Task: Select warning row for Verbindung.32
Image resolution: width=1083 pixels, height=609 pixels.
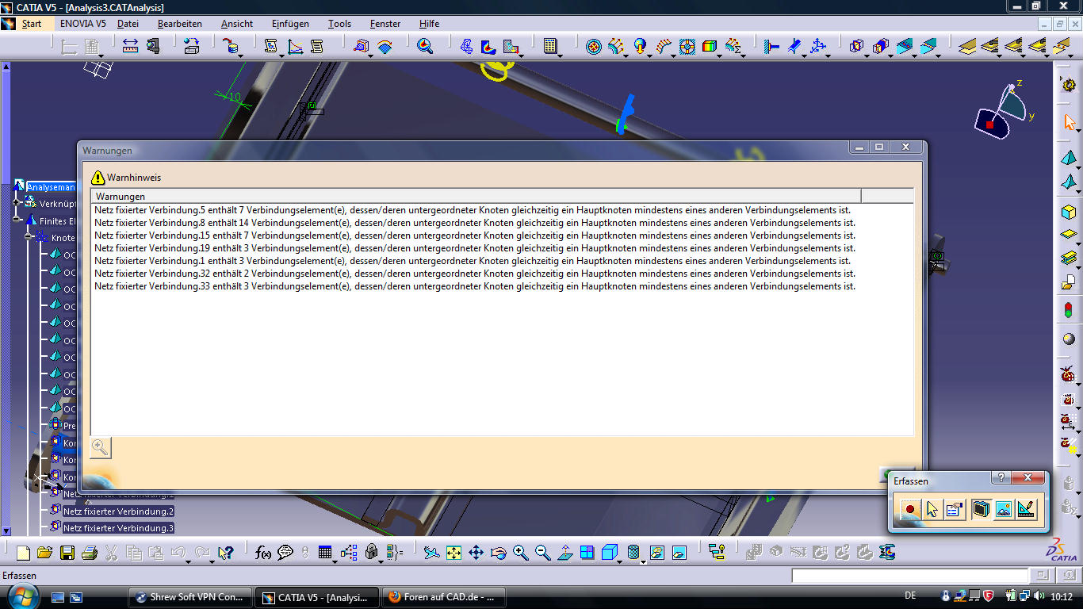Action: 475,274
